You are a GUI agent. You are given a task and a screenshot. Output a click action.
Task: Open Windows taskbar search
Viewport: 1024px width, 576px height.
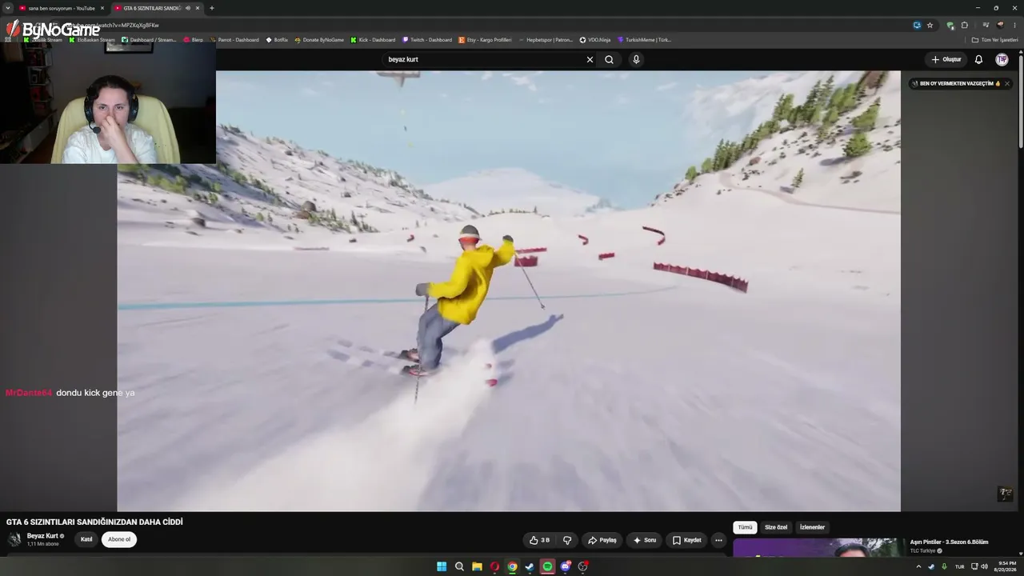pyautogui.click(x=459, y=566)
